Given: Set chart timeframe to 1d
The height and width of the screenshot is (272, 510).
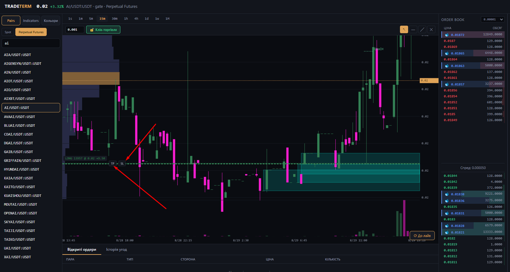Looking at the screenshot, I should 147,19.
